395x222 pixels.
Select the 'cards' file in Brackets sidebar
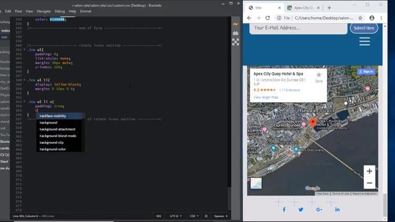pos(4,148)
